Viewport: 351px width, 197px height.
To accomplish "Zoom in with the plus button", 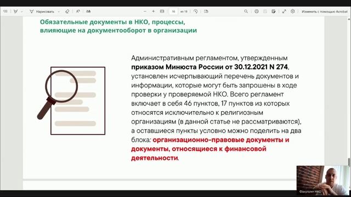I will point(154,11).
